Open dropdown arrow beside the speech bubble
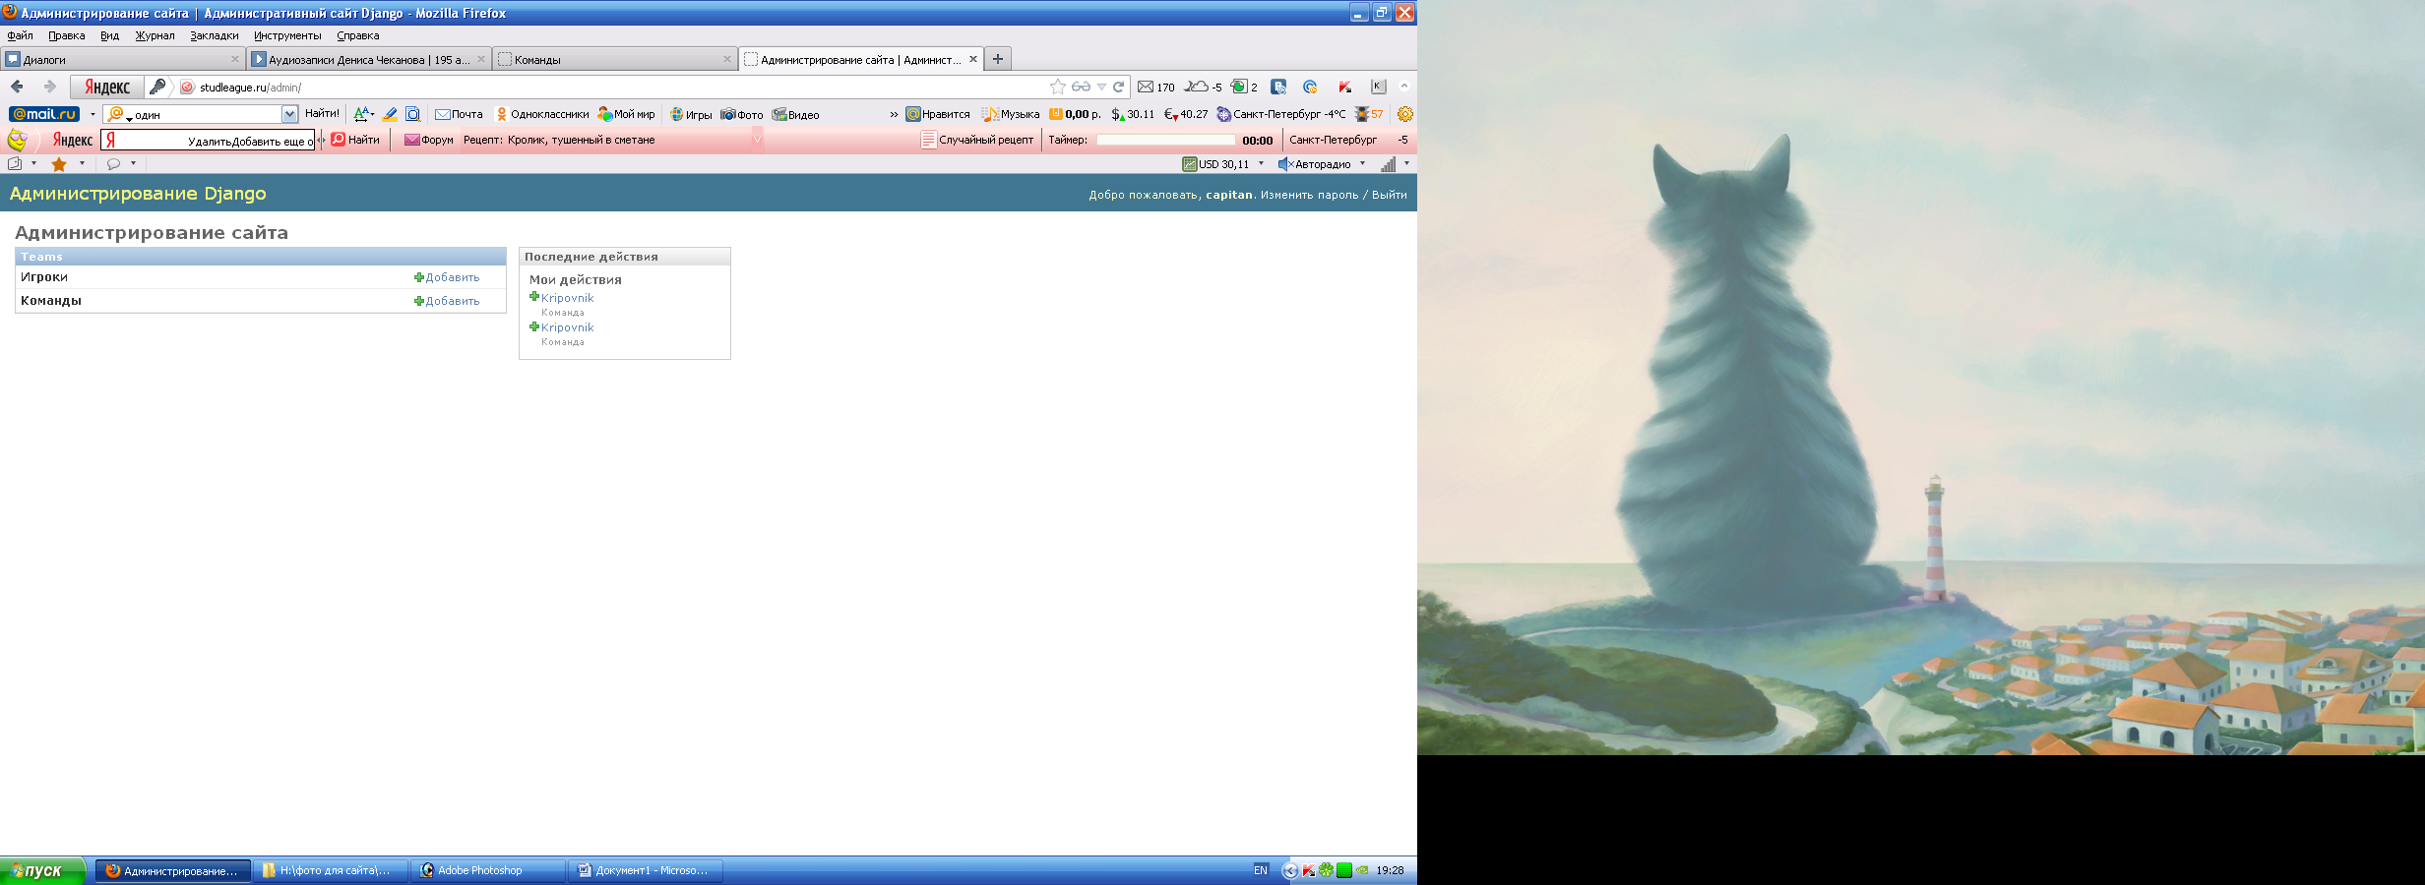2425x885 pixels. coord(133,164)
